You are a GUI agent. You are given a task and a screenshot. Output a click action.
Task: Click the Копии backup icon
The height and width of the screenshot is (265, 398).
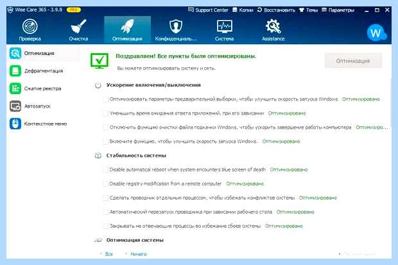coord(235,10)
